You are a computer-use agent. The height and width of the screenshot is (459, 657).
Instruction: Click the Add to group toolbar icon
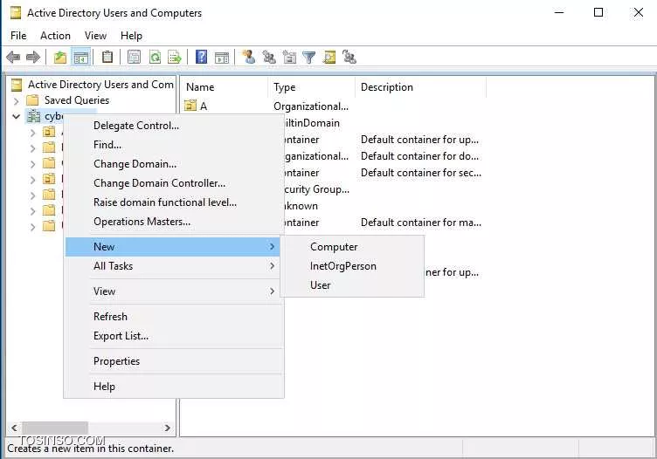pyautogui.click(x=349, y=57)
